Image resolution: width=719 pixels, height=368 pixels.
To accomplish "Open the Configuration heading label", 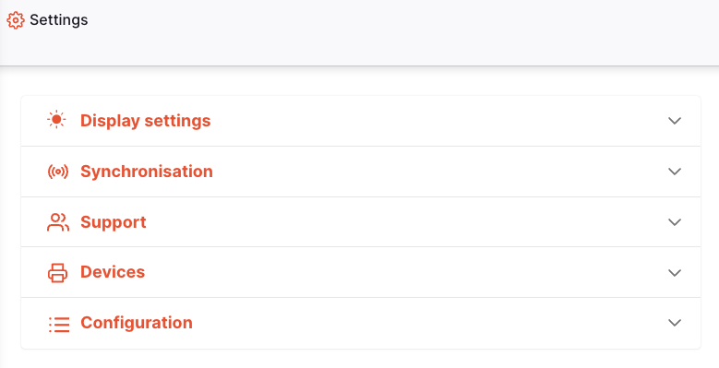I will click(137, 323).
